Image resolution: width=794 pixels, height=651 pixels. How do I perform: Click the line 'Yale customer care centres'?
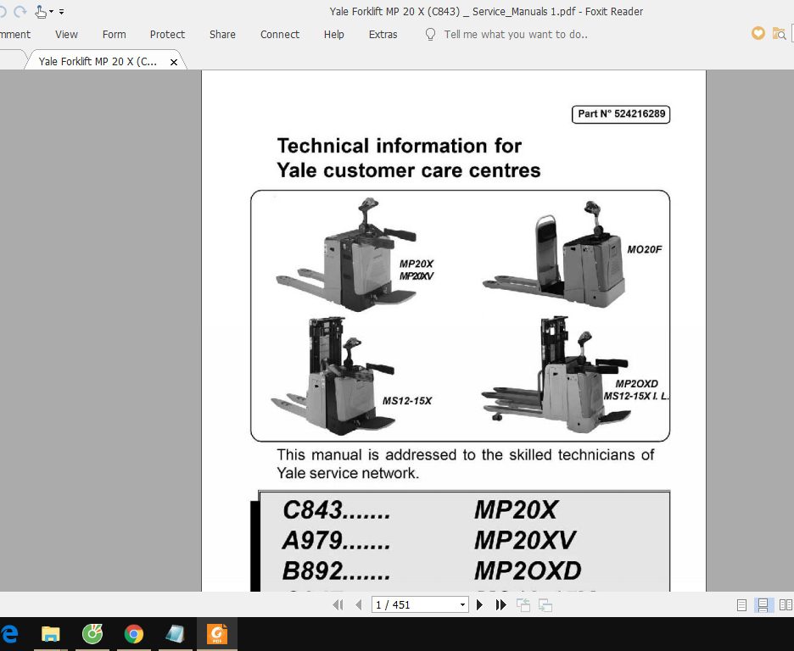[409, 170]
